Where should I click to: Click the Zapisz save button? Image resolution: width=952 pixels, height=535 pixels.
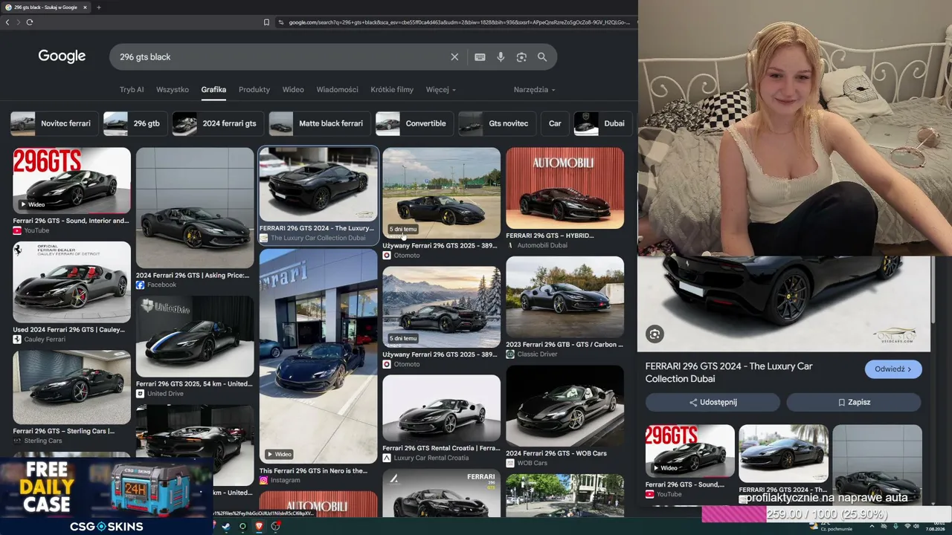(854, 402)
